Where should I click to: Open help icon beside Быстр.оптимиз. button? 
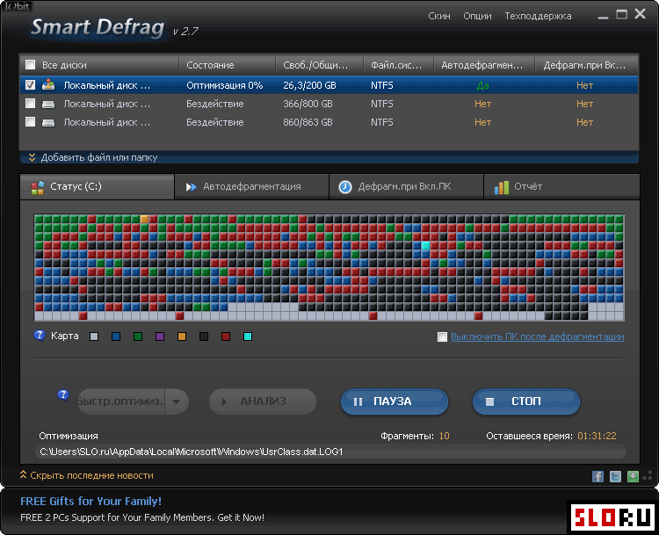(x=63, y=395)
